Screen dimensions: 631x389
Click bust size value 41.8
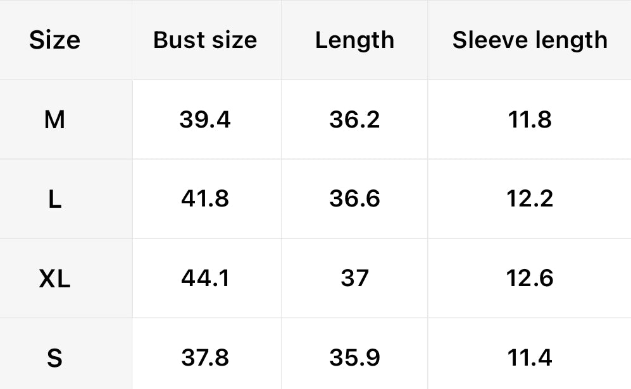[x=205, y=199]
